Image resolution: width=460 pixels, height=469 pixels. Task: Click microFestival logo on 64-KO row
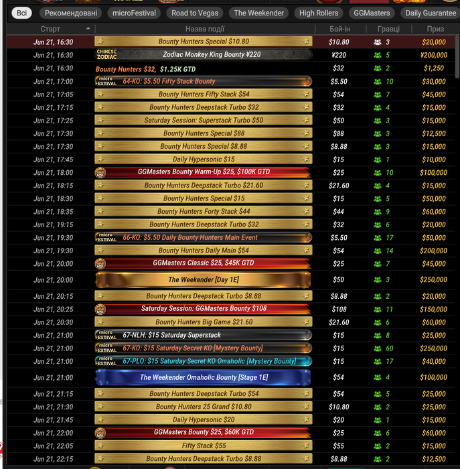pyautogui.click(x=106, y=81)
